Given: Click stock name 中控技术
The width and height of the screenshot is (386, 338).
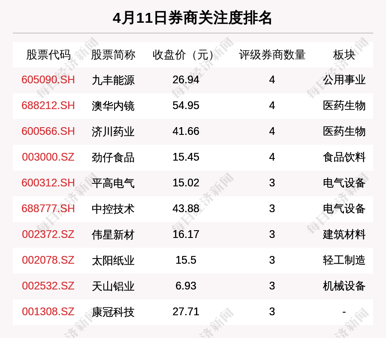Looking at the screenshot, I should 113,209.
